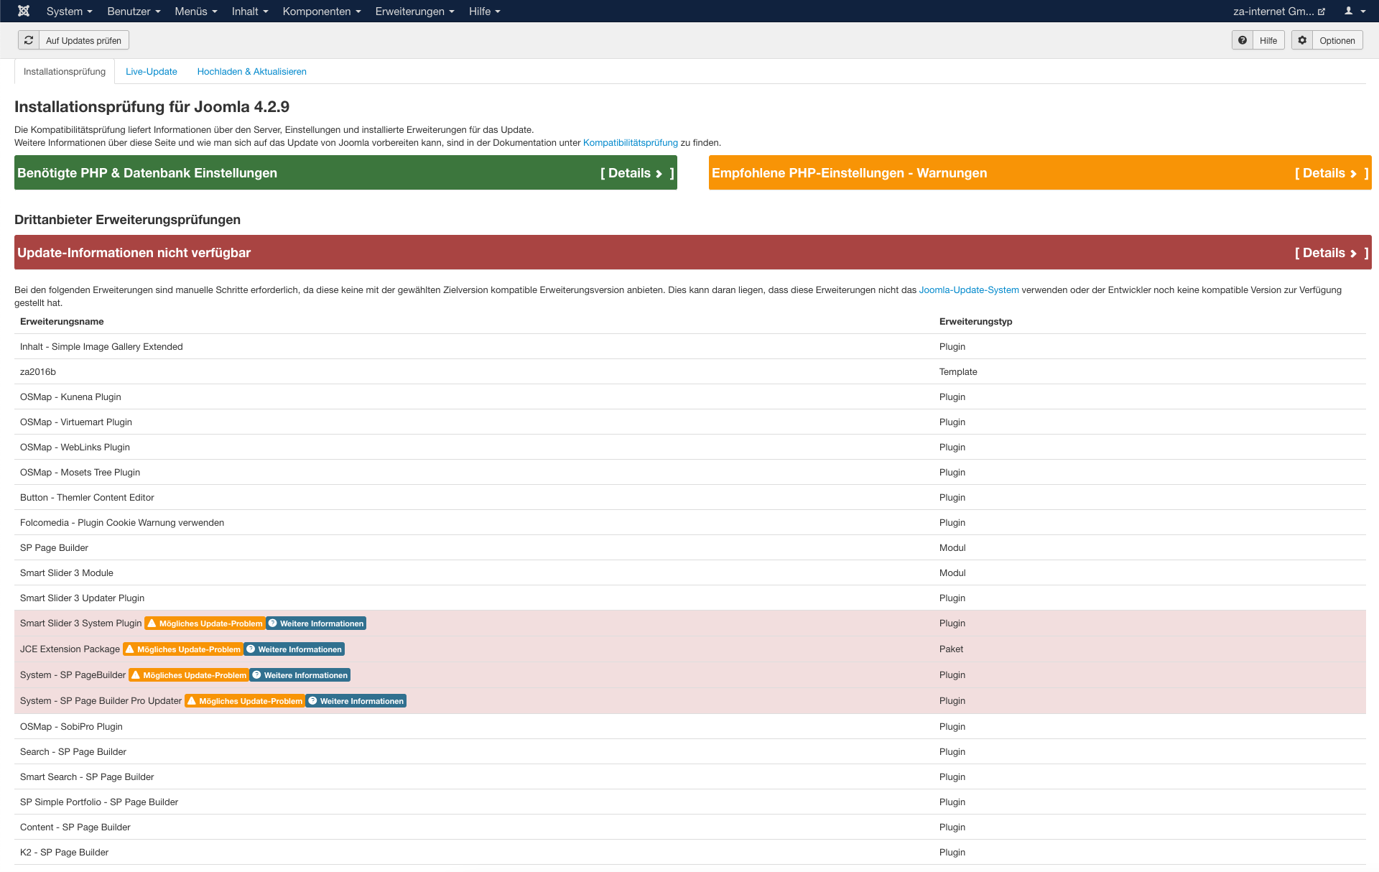Viewport: 1379px width, 872px height.
Task: Select OSMap - WebLinks Plugin row
Action: pos(690,447)
